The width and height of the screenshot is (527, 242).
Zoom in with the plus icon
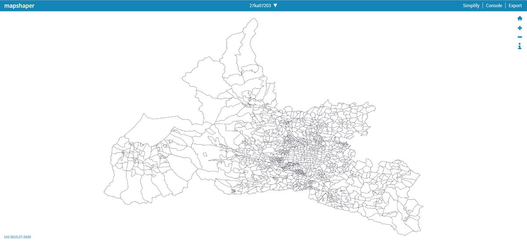520,28
